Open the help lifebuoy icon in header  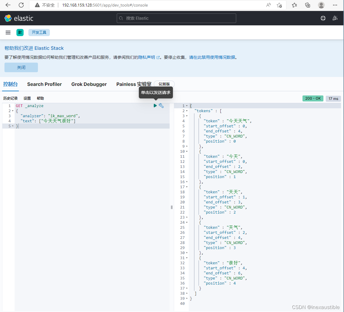click(323, 18)
